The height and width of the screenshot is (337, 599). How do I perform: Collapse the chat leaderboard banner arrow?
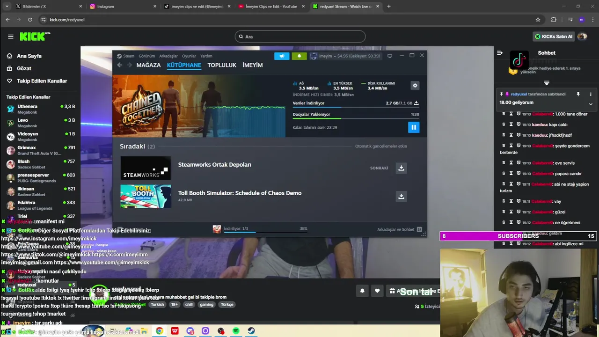click(547, 83)
